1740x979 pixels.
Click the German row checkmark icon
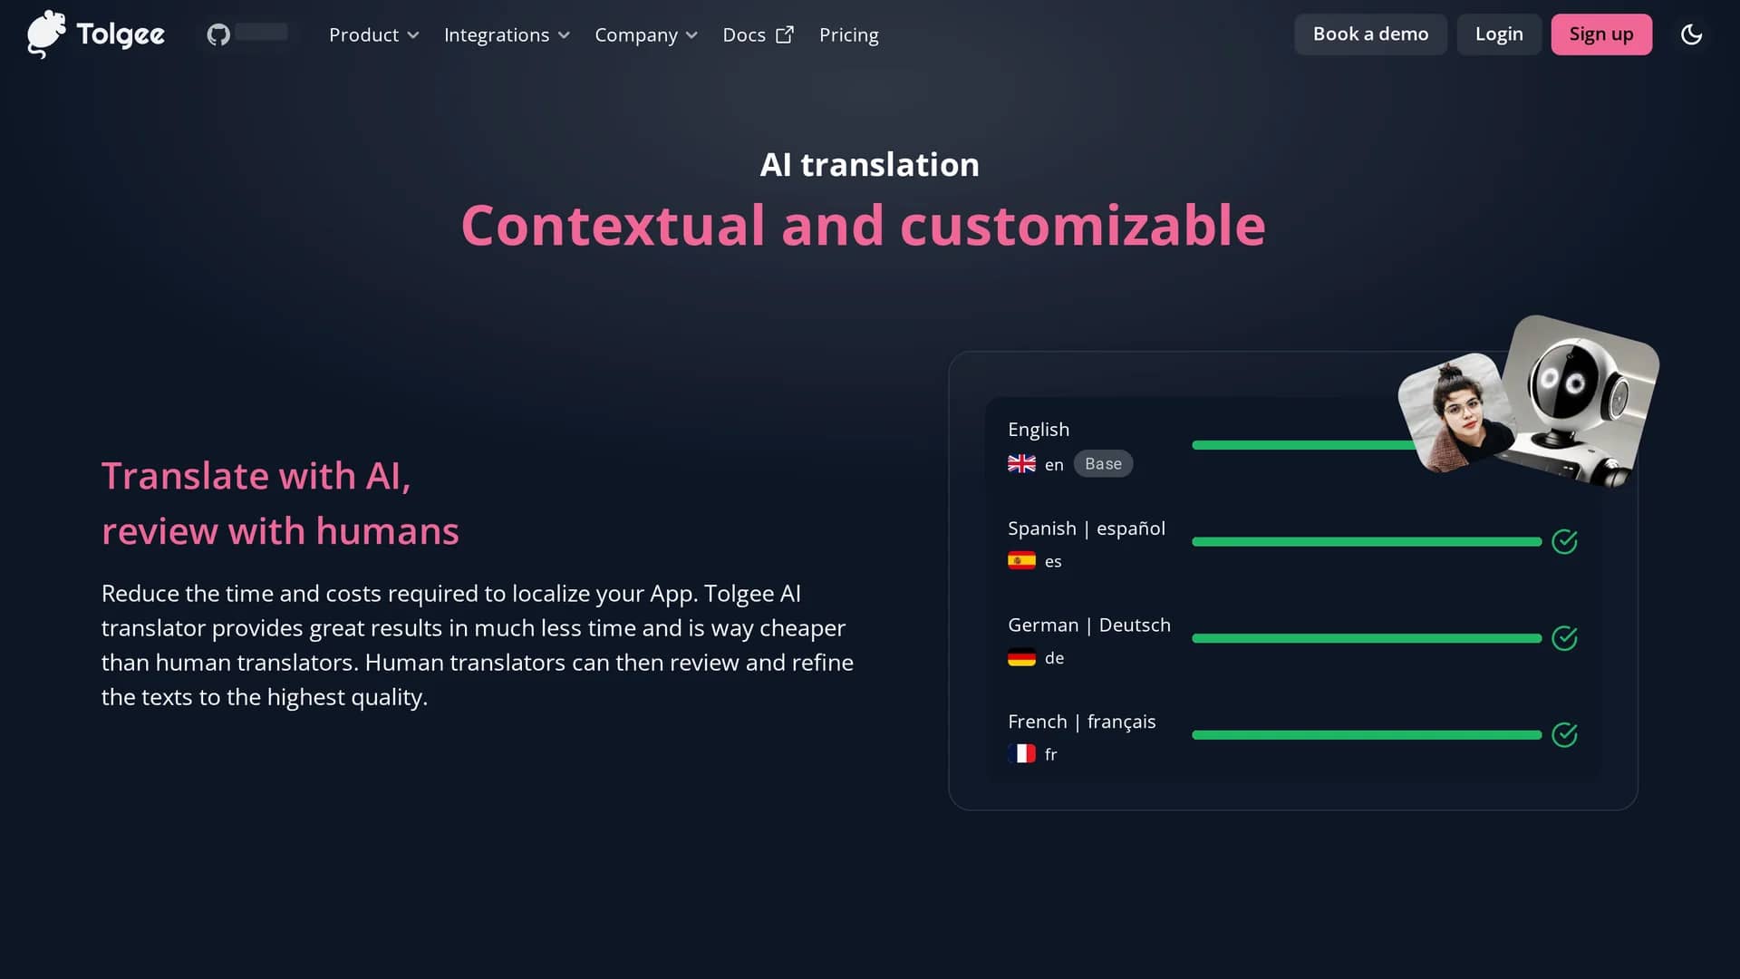1564,638
